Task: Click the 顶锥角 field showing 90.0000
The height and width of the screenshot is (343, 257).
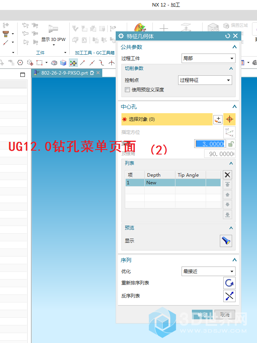Action: point(220,154)
